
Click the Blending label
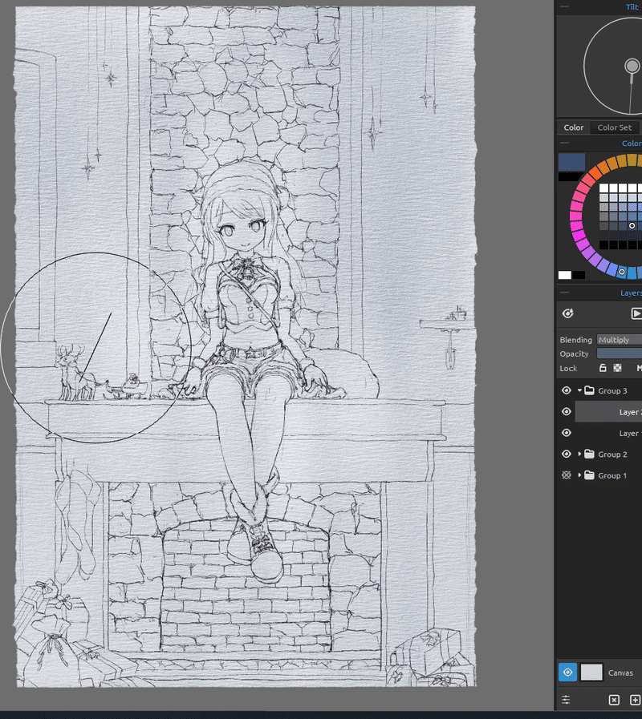click(x=576, y=340)
